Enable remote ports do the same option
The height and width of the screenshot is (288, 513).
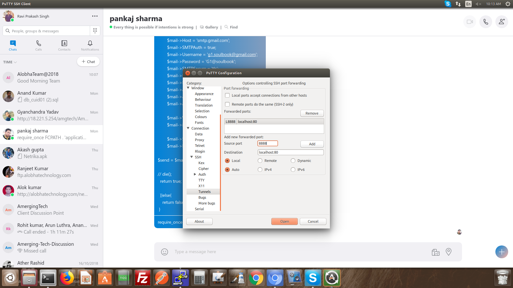[227, 104]
